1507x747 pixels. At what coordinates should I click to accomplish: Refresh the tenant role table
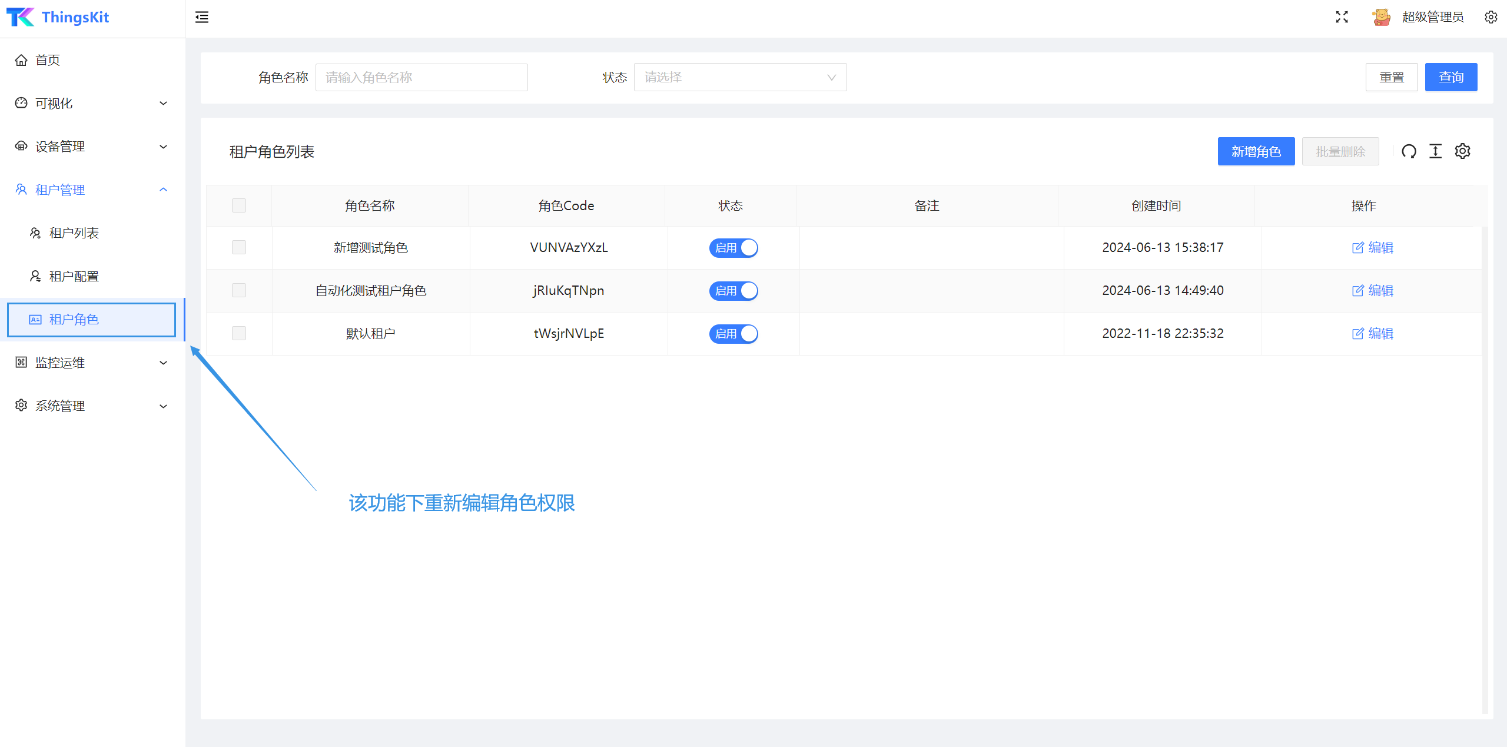coord(1409,151)
